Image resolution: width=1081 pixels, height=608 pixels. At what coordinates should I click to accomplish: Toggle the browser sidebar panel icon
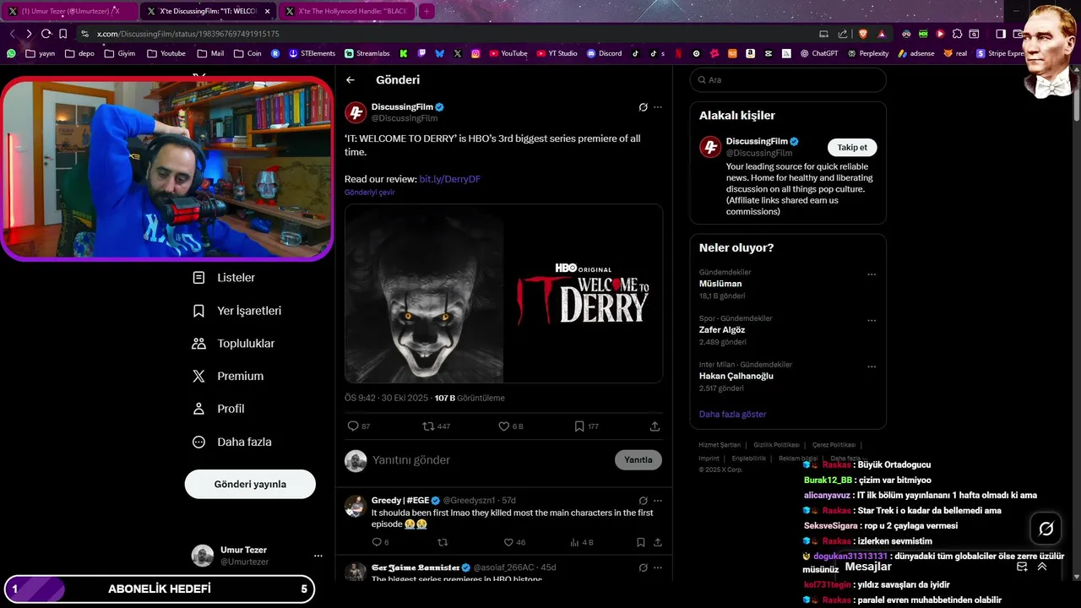(x=1000, y=34)
